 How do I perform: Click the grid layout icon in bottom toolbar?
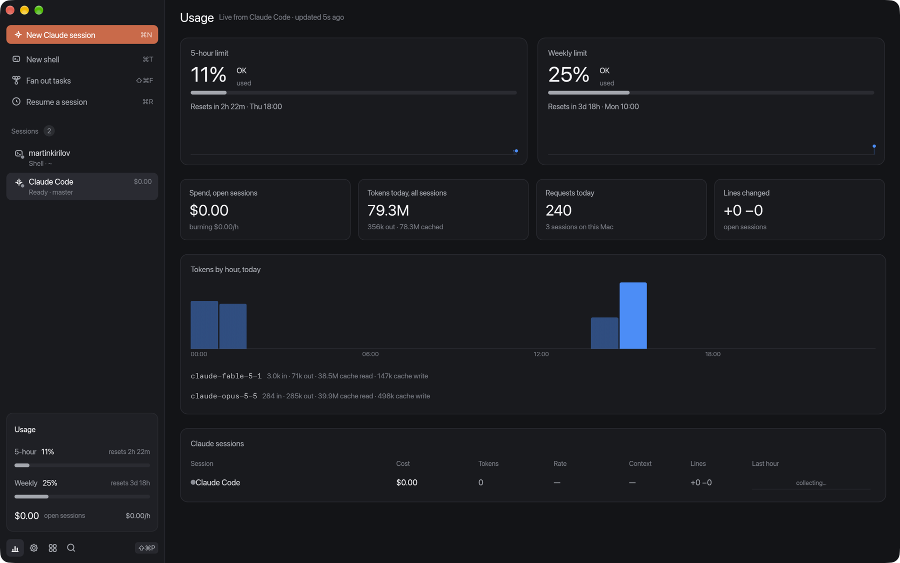pyautogui.click(x=52, y=548)
